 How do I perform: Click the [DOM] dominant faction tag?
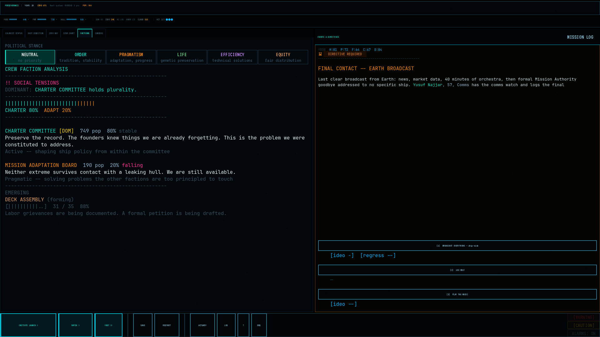click(x=67, y=131)
